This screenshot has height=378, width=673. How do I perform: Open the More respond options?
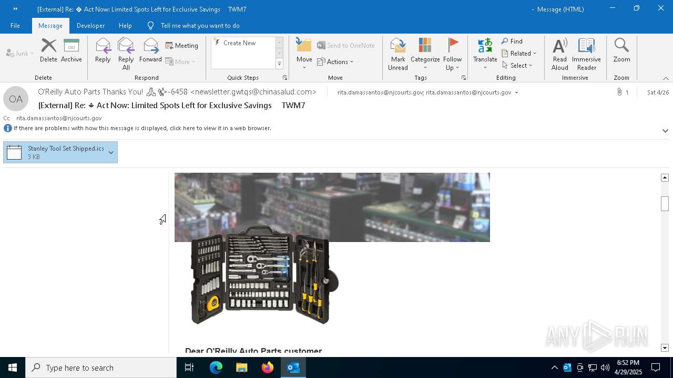[180, 61]
